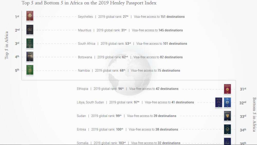Select the Sudan passport icon
The image size is (257, 145).
(x=227, y=116)
